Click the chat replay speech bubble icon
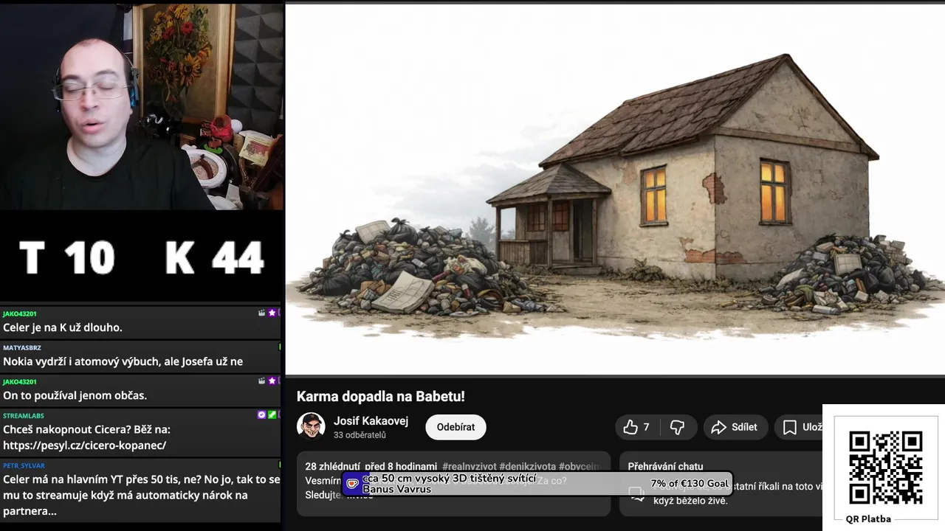The image size is (945, 531). click(x=636, y=493)
